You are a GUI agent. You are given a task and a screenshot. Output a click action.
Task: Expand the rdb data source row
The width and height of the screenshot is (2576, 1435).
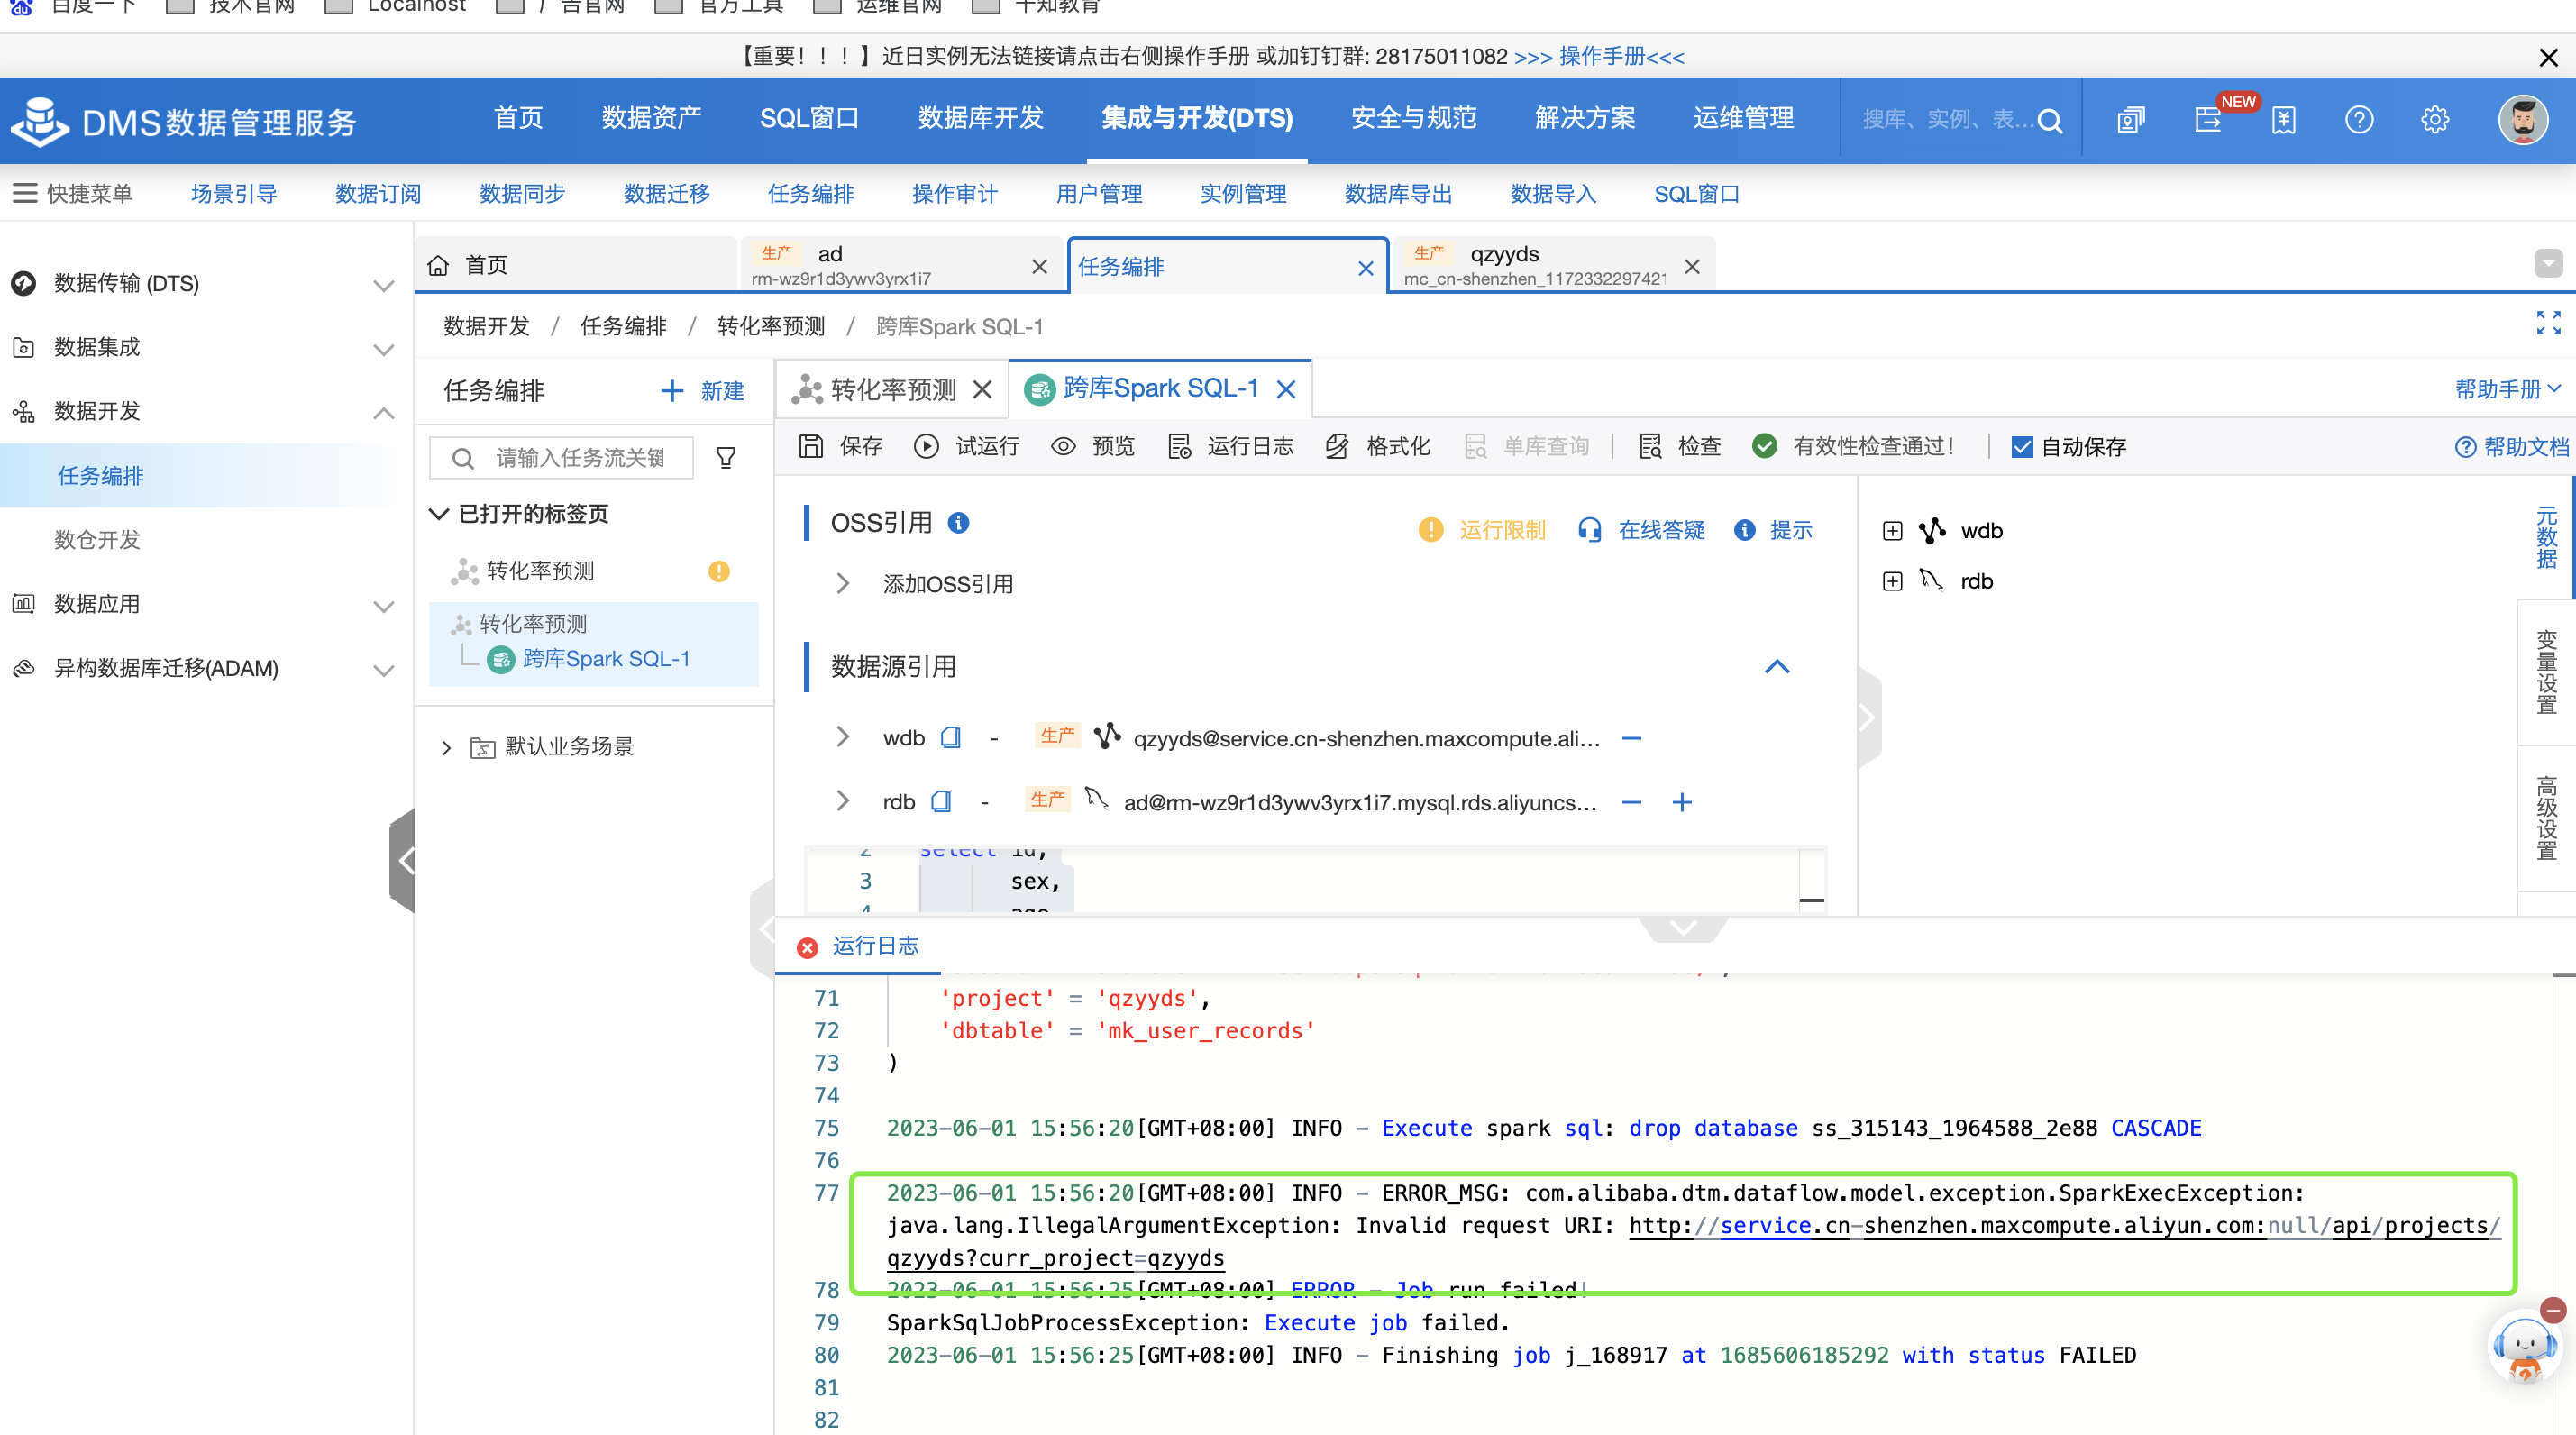click(x=842, y=801)
